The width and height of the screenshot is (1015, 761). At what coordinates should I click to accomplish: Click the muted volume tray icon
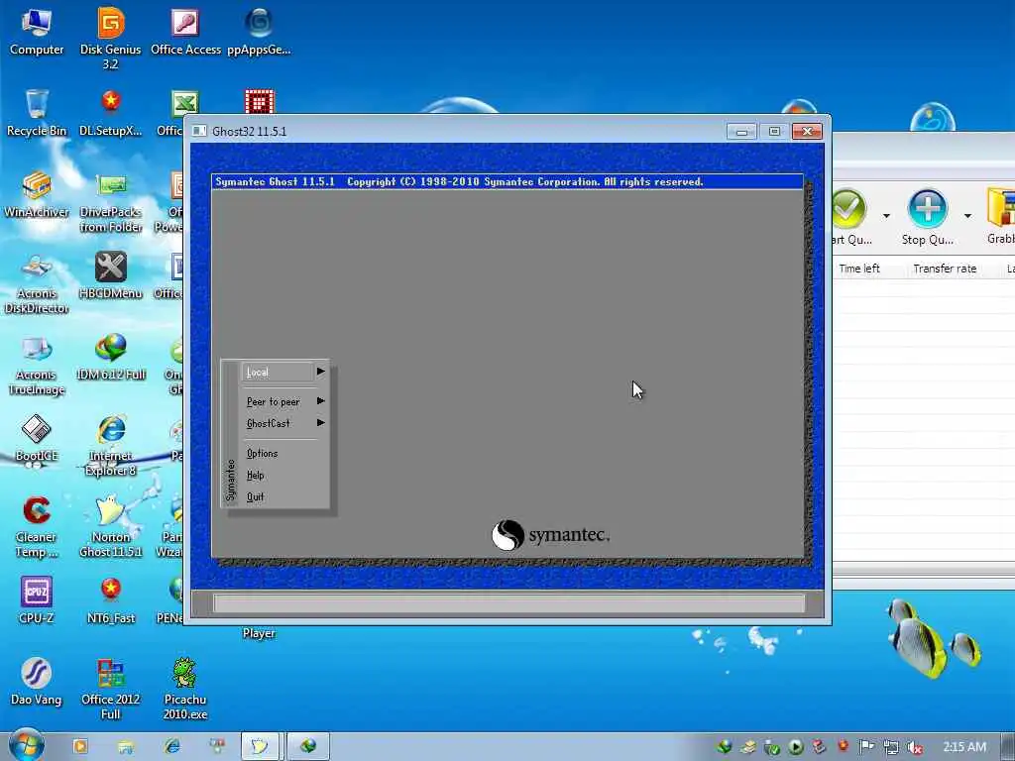click(915, 747)
